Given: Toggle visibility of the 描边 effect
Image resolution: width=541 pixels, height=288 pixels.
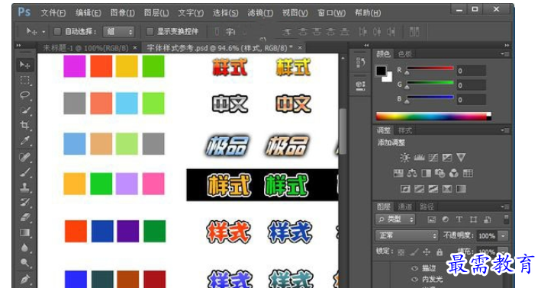Looking at the screenshot, I should pyautogui.click(x=414, y=267).
